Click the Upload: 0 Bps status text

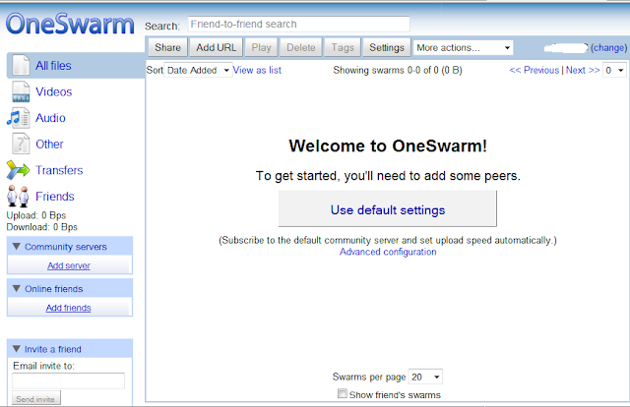point(36,215)
